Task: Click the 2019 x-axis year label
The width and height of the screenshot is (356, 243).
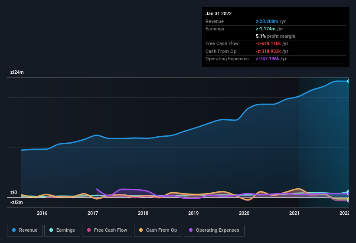Action: (x=193, y=213)
